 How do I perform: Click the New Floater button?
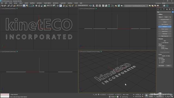point(161,66)
